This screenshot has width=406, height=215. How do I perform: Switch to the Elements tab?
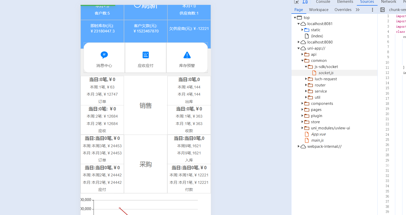tap(345, 2)
